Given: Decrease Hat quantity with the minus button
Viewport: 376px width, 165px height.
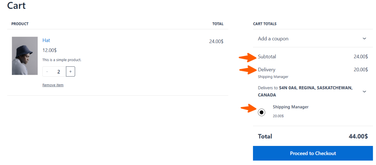Looking at the screenshot, I should [47, 71].
